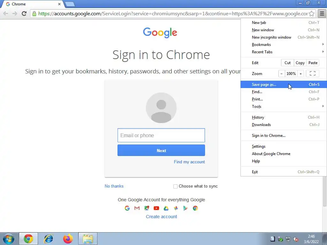Open Settings from the Chrome menu
Viewport: 327px width, 245px height.
tap(284, 146)
